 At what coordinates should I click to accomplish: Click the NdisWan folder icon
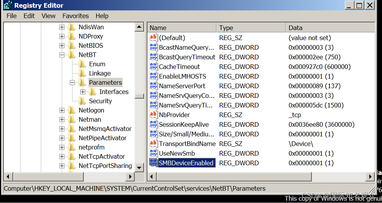pos(72,27)
